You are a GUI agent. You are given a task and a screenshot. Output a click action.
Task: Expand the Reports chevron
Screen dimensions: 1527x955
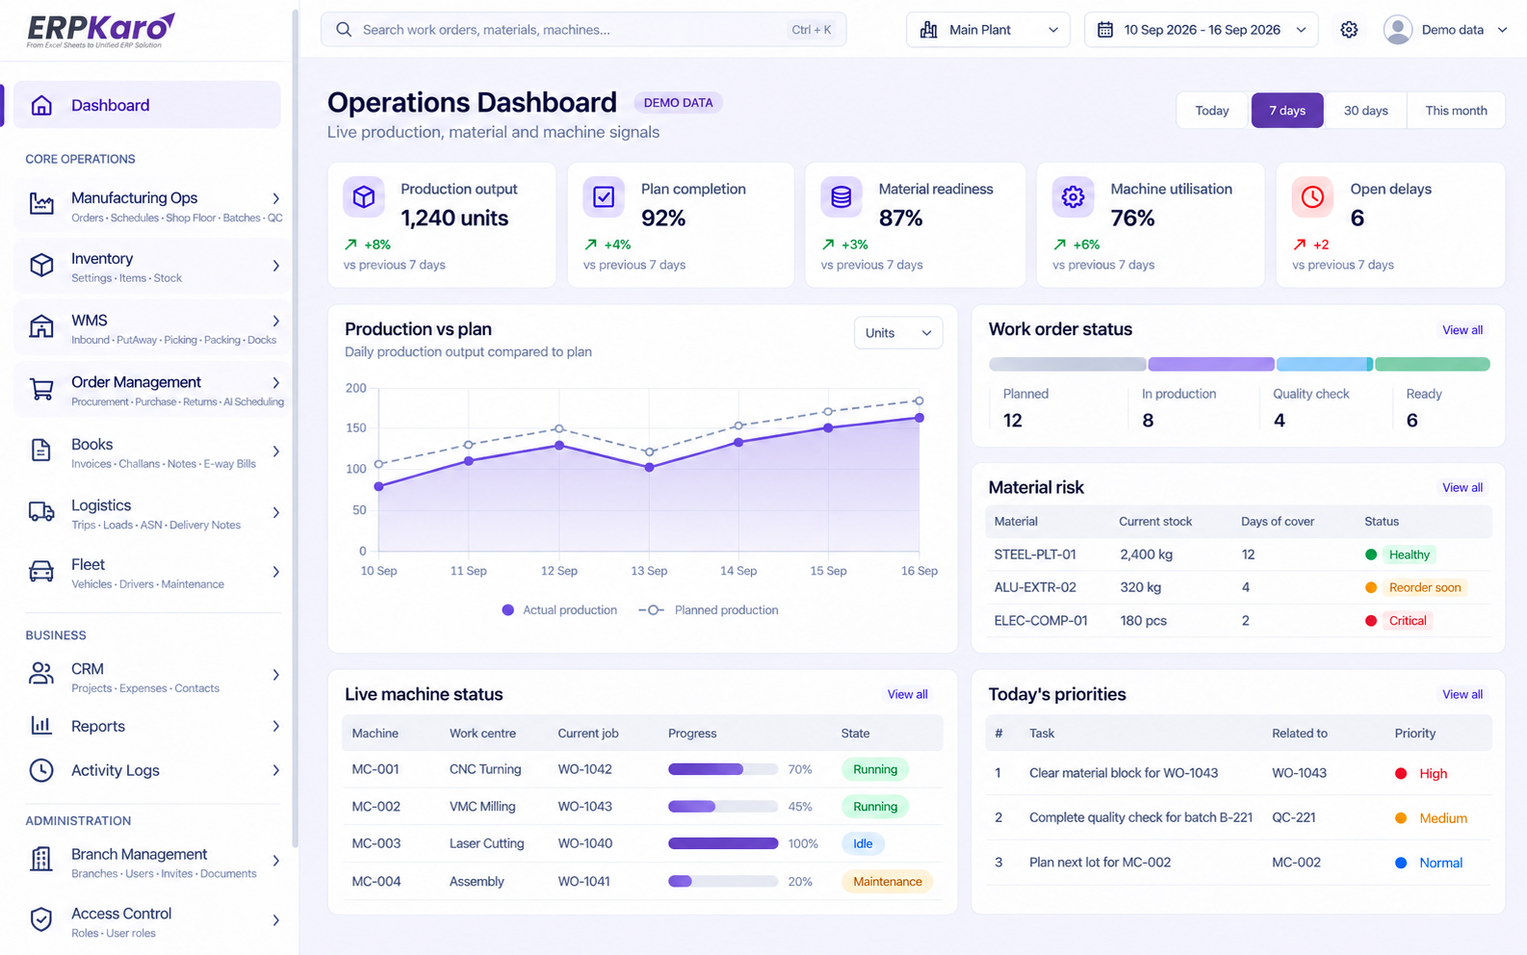click(x=275, y=727)
